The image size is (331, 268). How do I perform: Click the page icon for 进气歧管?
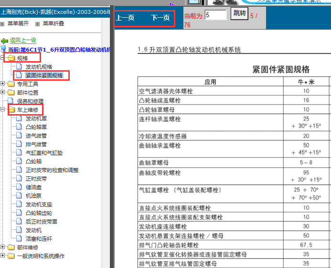coord(19,135)
